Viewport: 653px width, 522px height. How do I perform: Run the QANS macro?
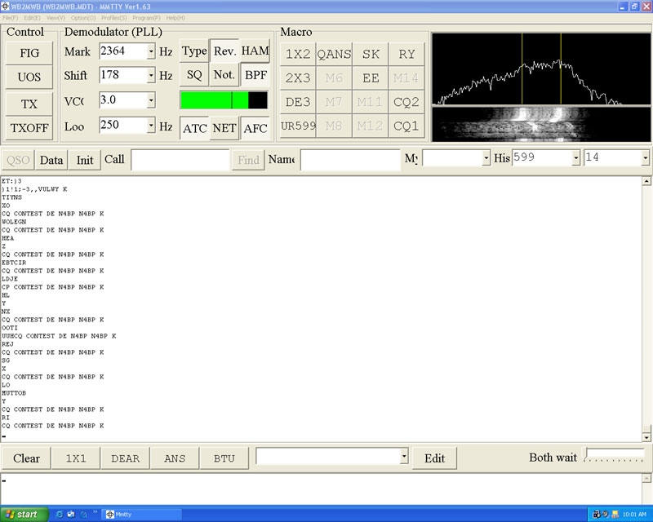pos(334,54)
